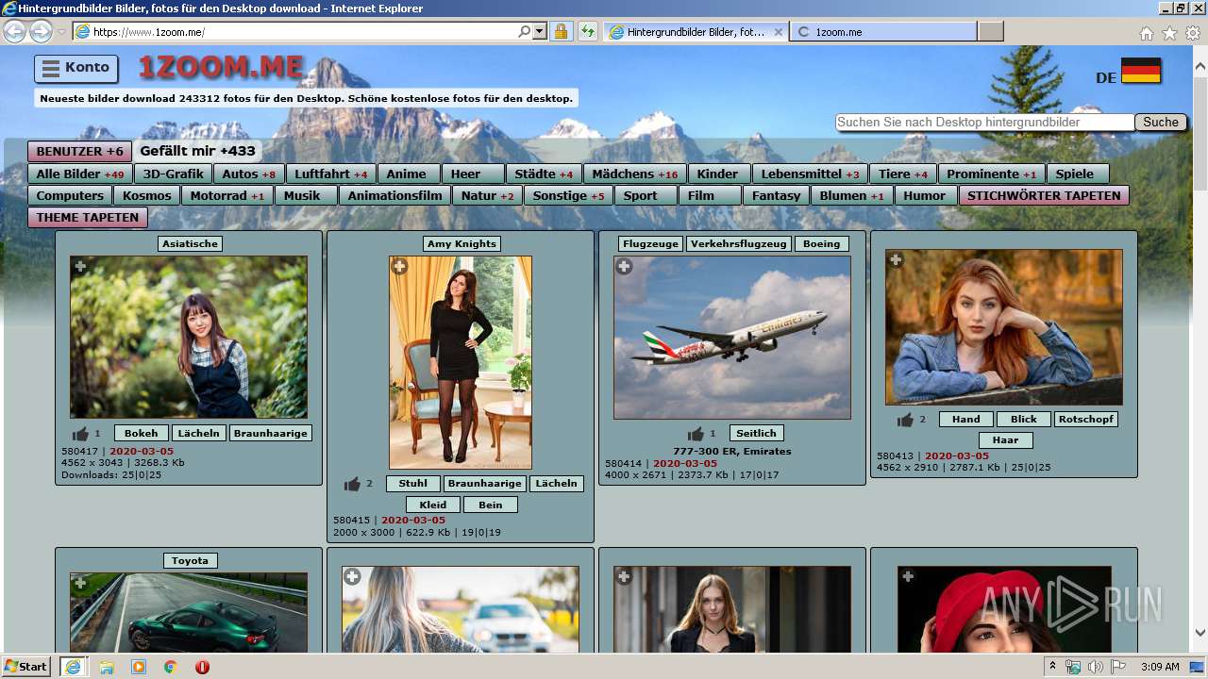
Task: Open the browser tools gear icon
Action: (1193, 33)
